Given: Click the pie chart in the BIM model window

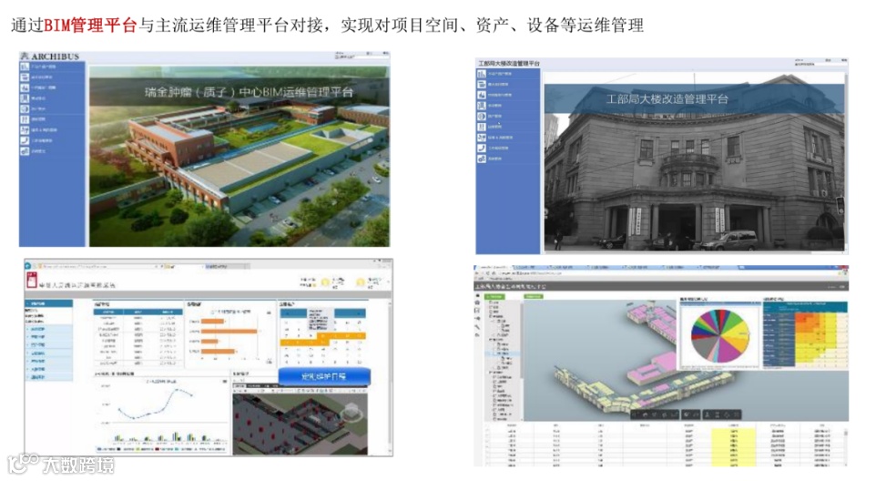Looking at the screenshot, I should [720, 336].
